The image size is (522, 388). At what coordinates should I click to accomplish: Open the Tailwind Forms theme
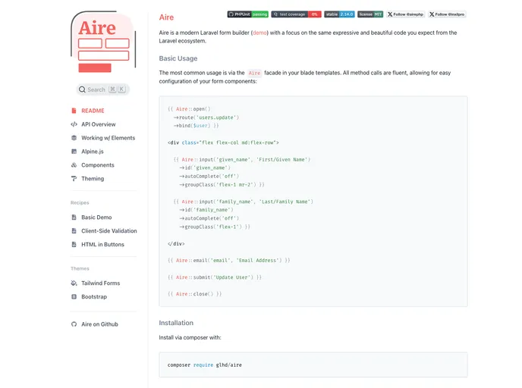coord(101,283)
